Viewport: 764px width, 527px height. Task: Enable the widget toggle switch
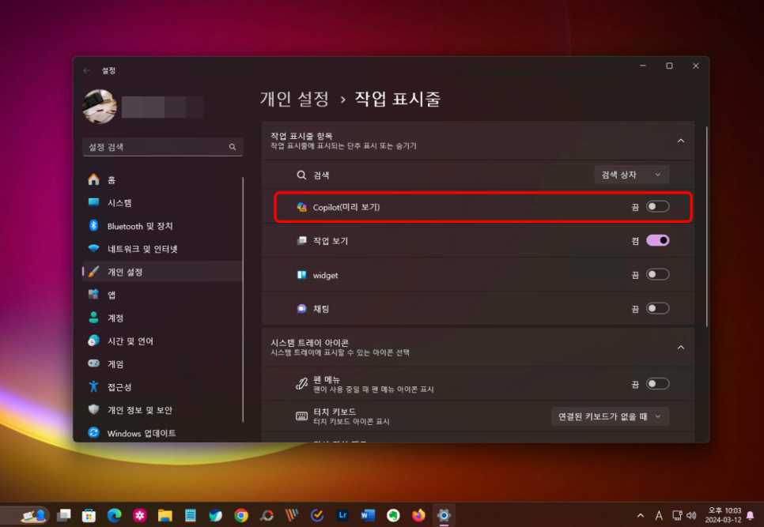657,274
